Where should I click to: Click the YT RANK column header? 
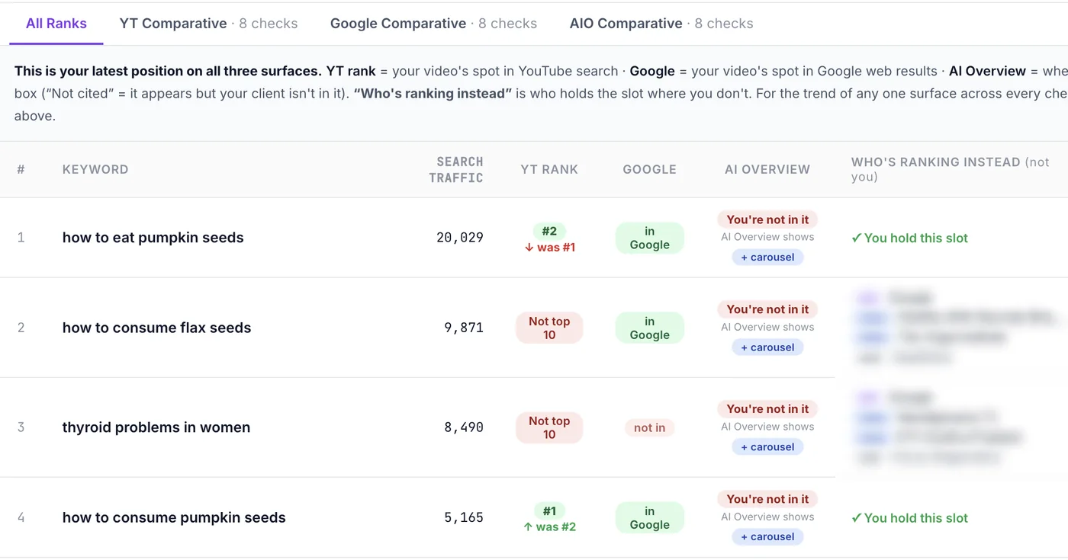[x=549, y=169]
